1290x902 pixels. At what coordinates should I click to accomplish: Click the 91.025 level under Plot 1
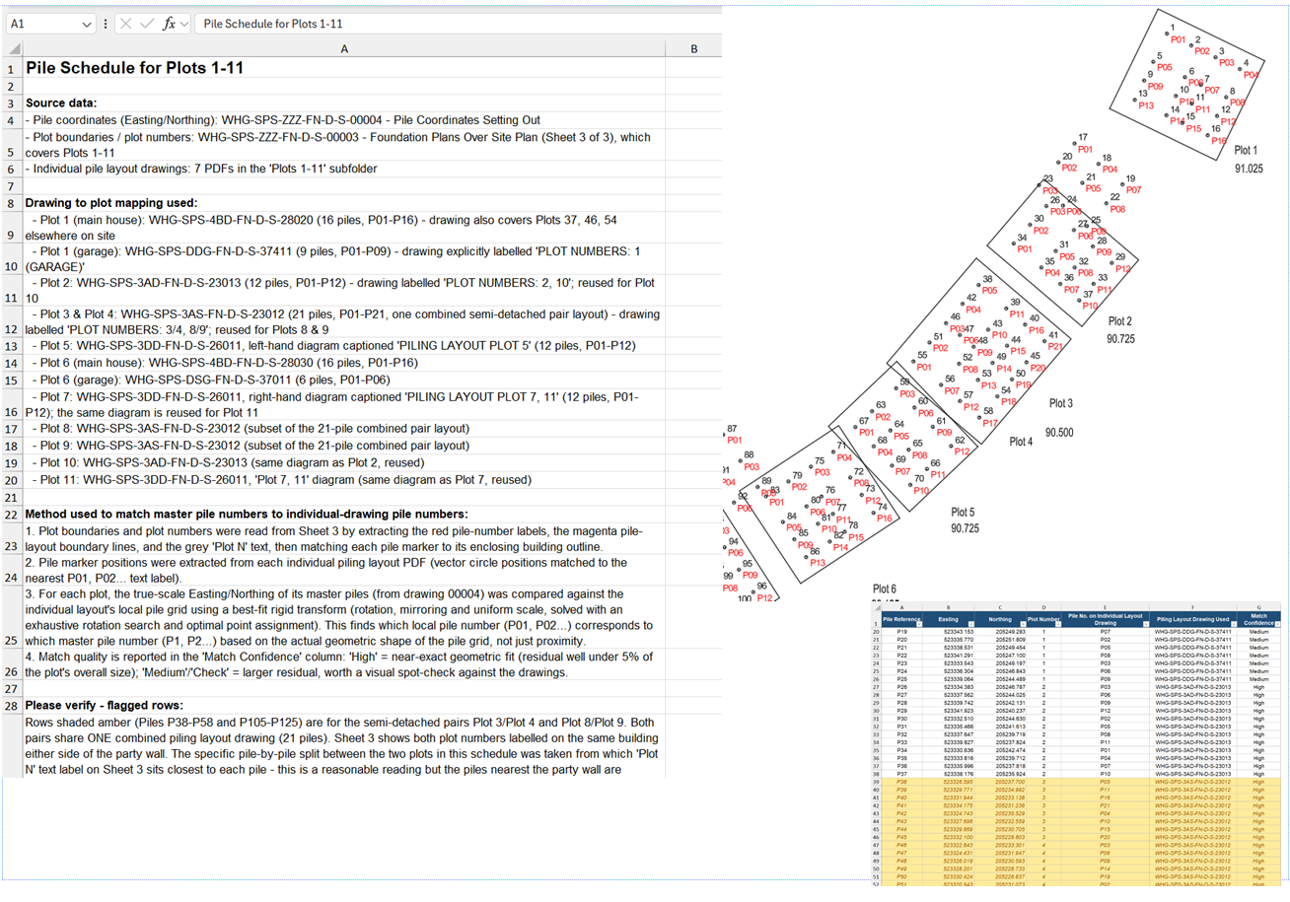(1249, 169)
